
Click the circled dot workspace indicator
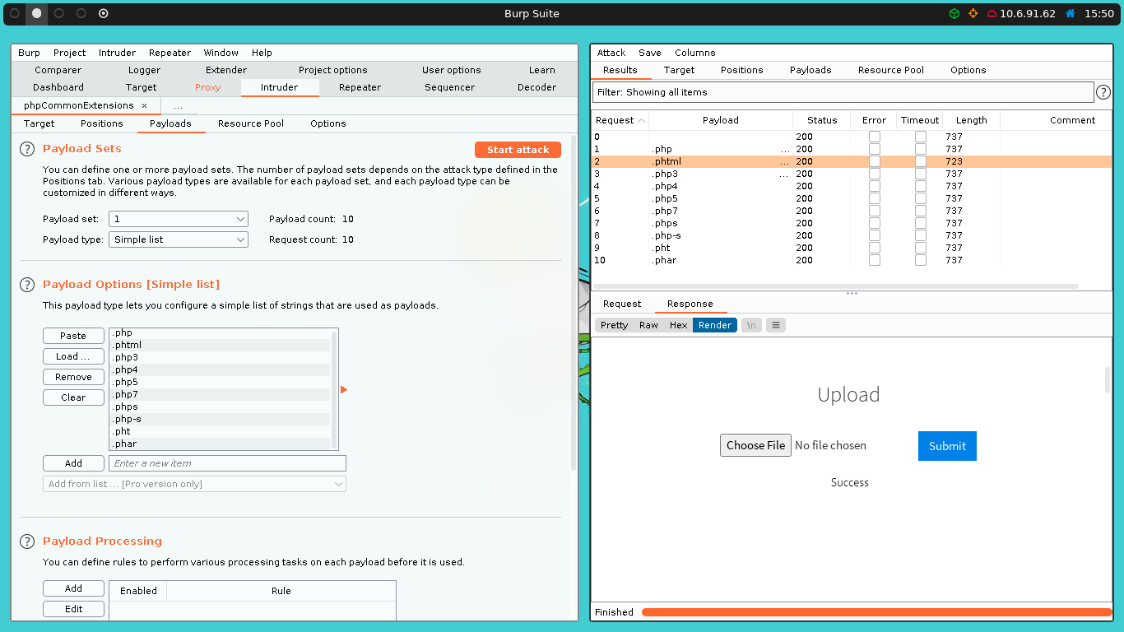point(103,14)
